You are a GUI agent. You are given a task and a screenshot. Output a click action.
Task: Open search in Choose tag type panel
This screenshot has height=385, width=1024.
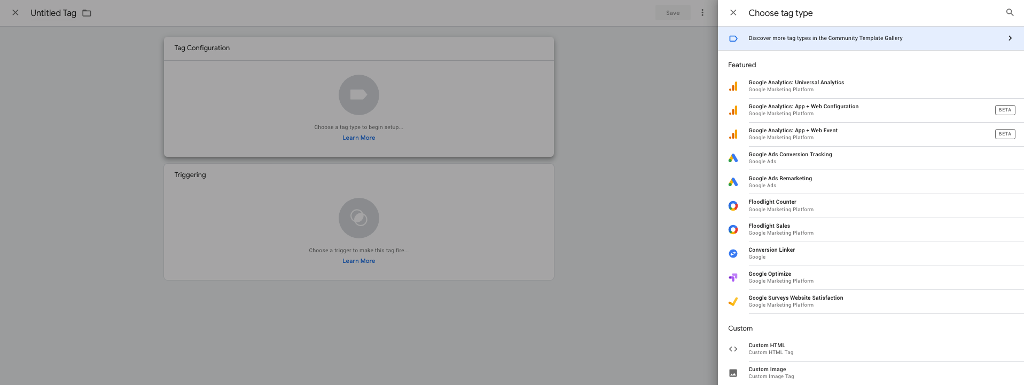pos(1010,13)
